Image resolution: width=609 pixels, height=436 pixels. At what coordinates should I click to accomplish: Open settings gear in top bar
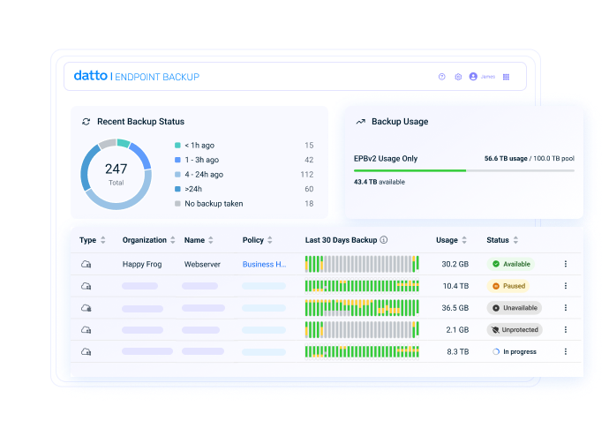pos(458,77)
